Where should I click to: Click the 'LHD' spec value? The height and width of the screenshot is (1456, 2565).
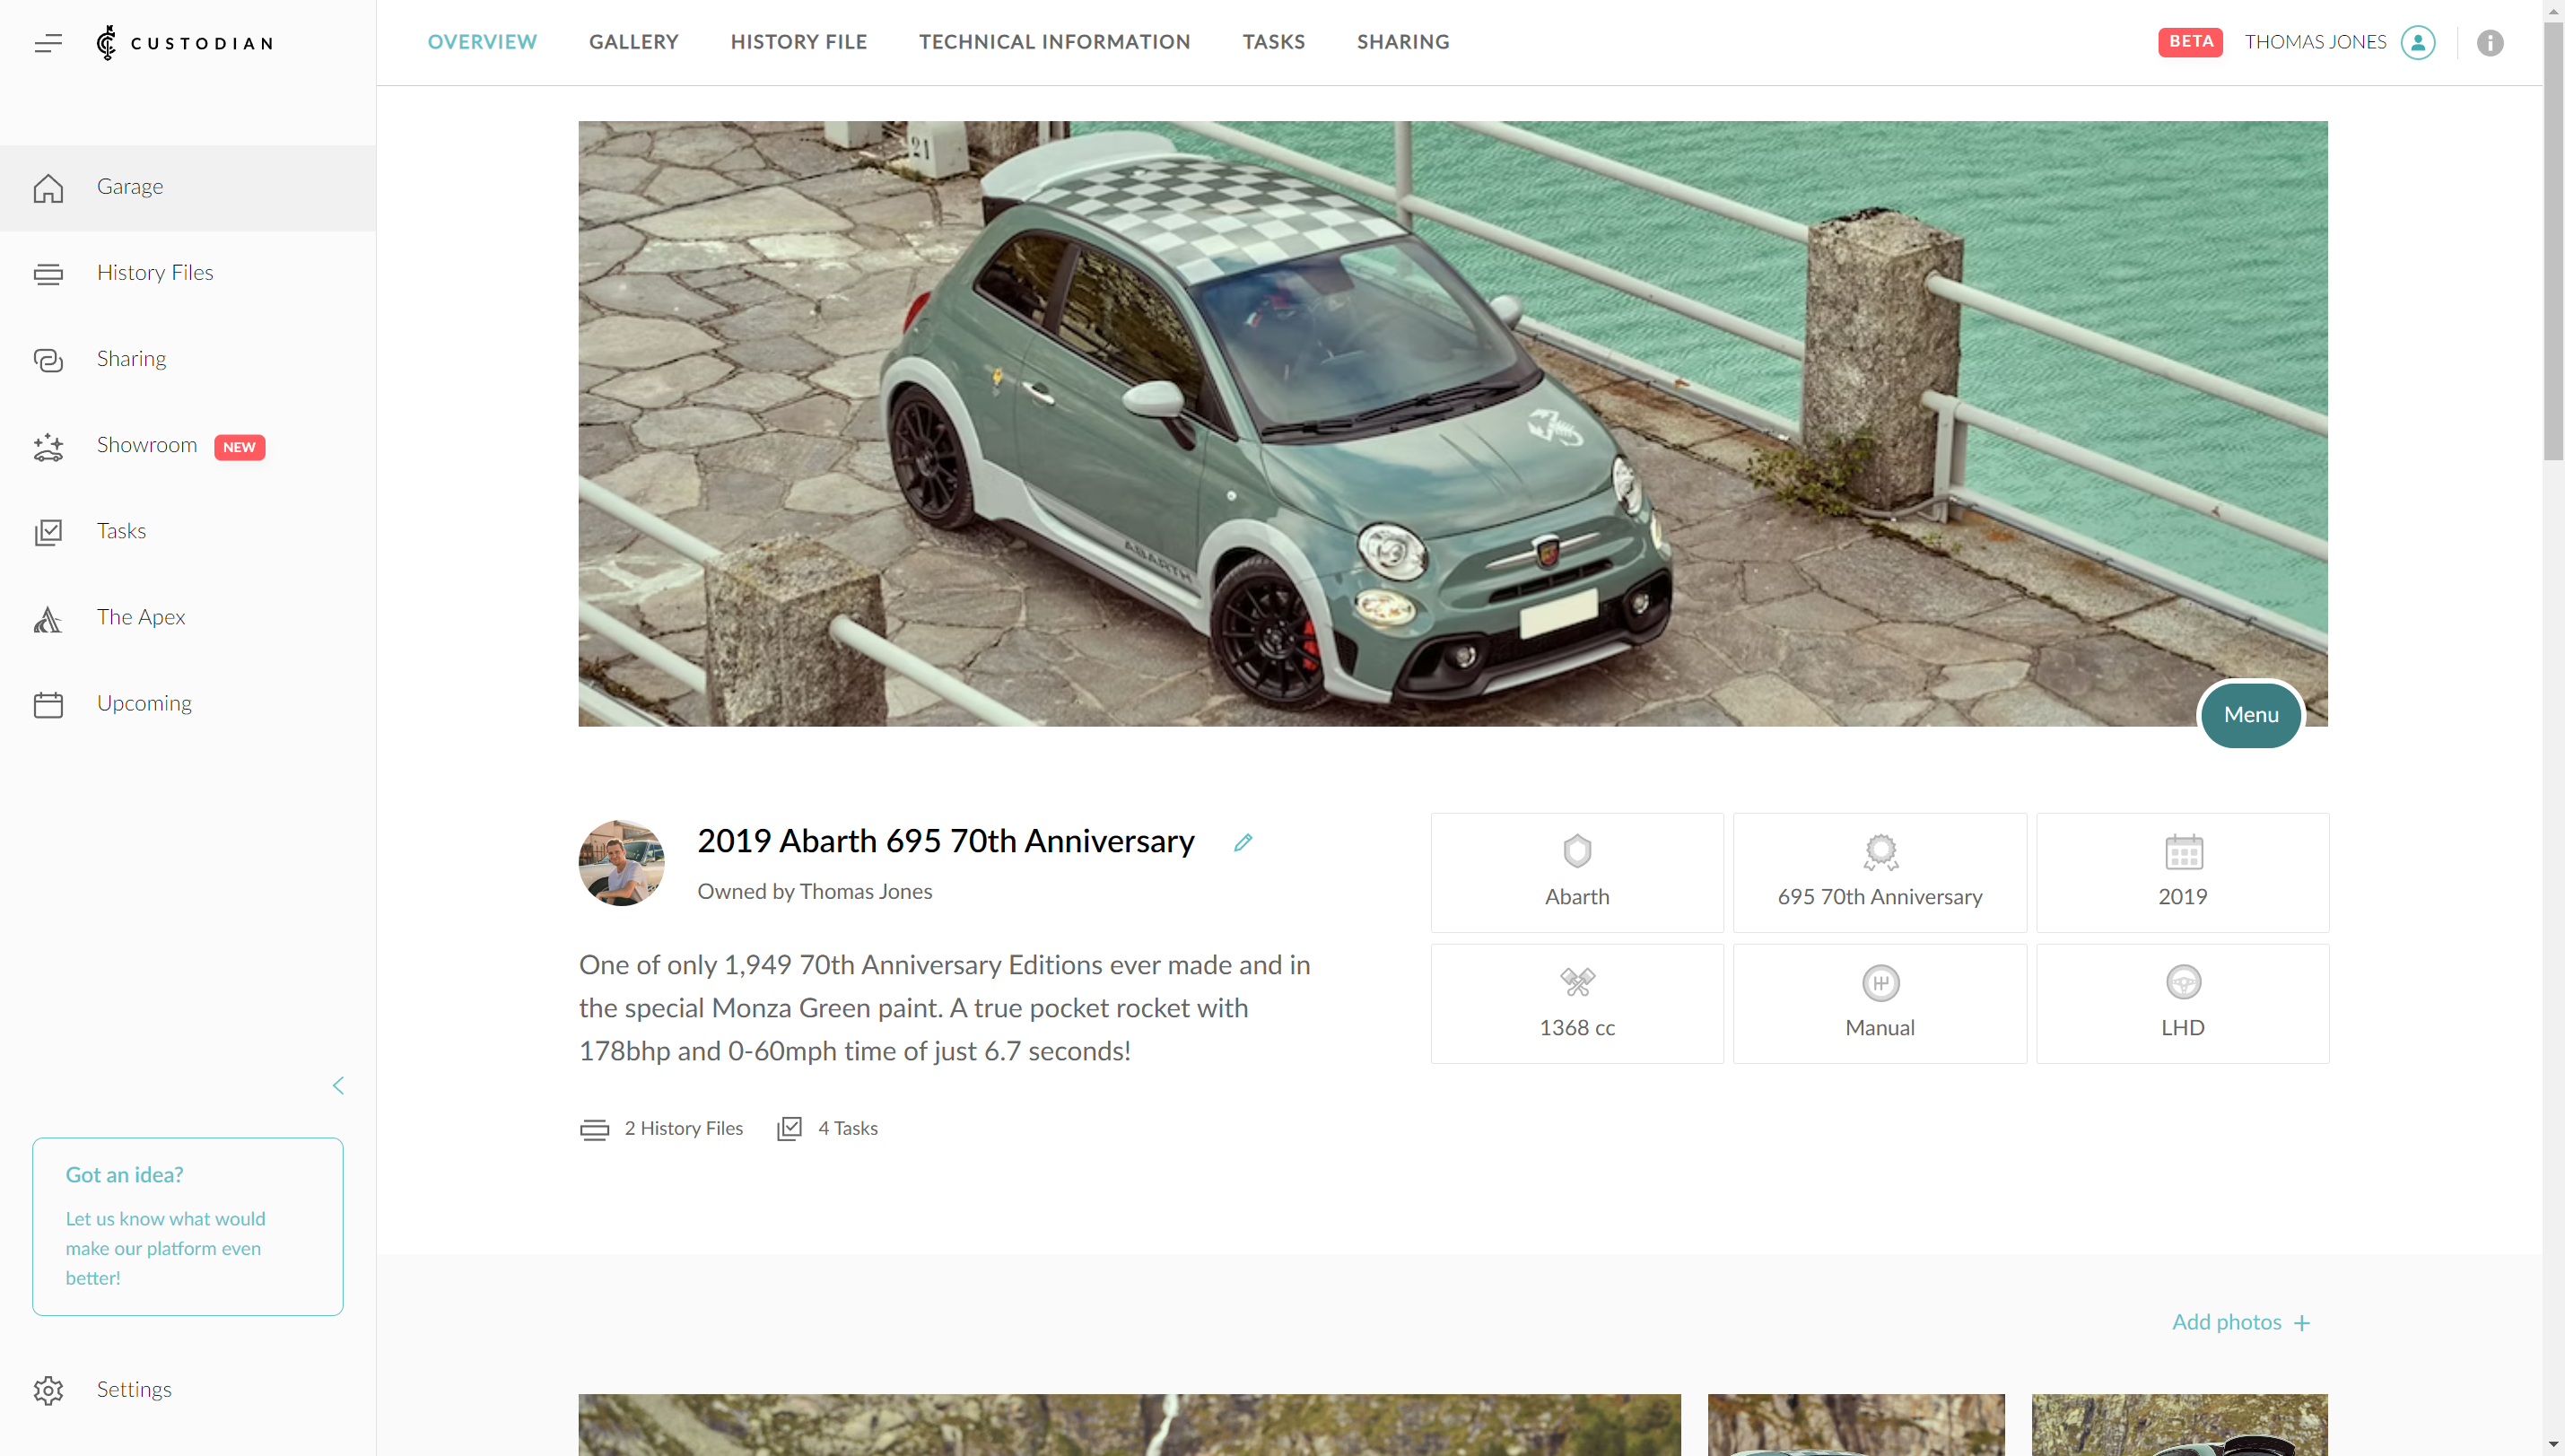pyautogui.click(x=2182, y=1027)
